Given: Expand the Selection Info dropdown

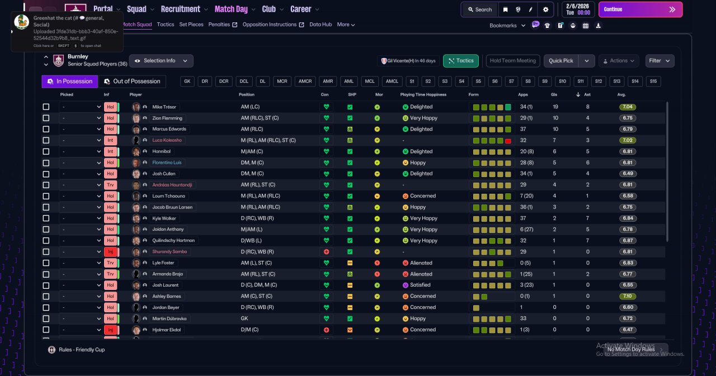Looking at the screenshot, I should click(x=161, y=61).
